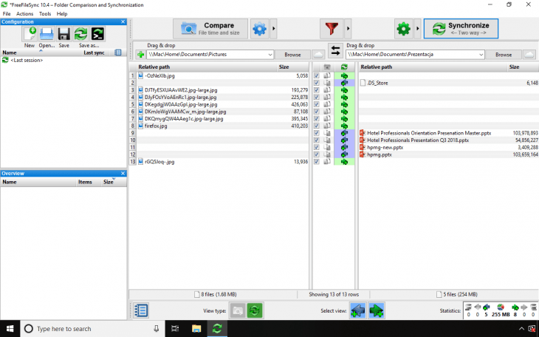The image size is (539, 337).
Task: Open Task View on taskbar
Action: click(175, 329)
